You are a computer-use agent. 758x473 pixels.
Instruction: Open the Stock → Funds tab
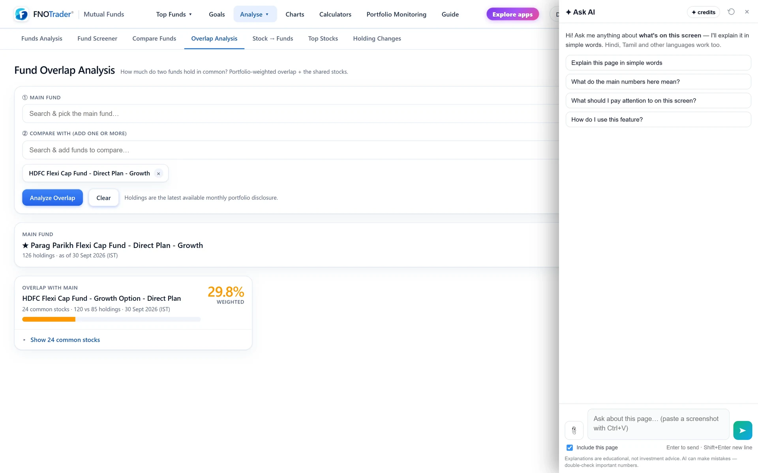[x=273, y=39]
